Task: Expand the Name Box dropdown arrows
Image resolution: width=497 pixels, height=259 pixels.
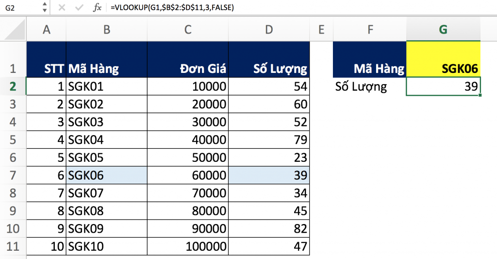Action: 44,7
